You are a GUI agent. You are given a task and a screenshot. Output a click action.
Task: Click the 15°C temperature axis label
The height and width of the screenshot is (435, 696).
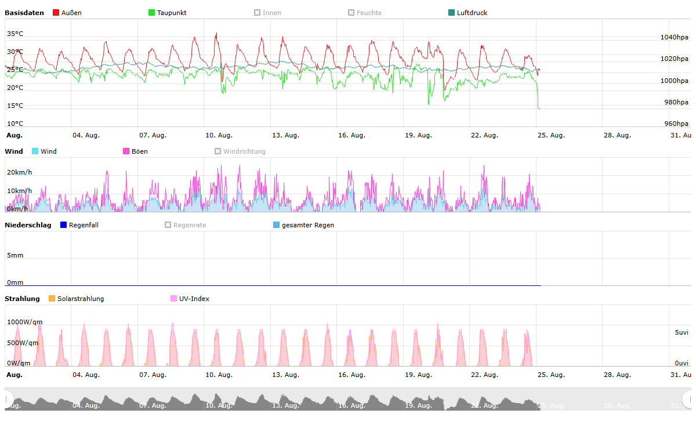[x=15, y=106]
